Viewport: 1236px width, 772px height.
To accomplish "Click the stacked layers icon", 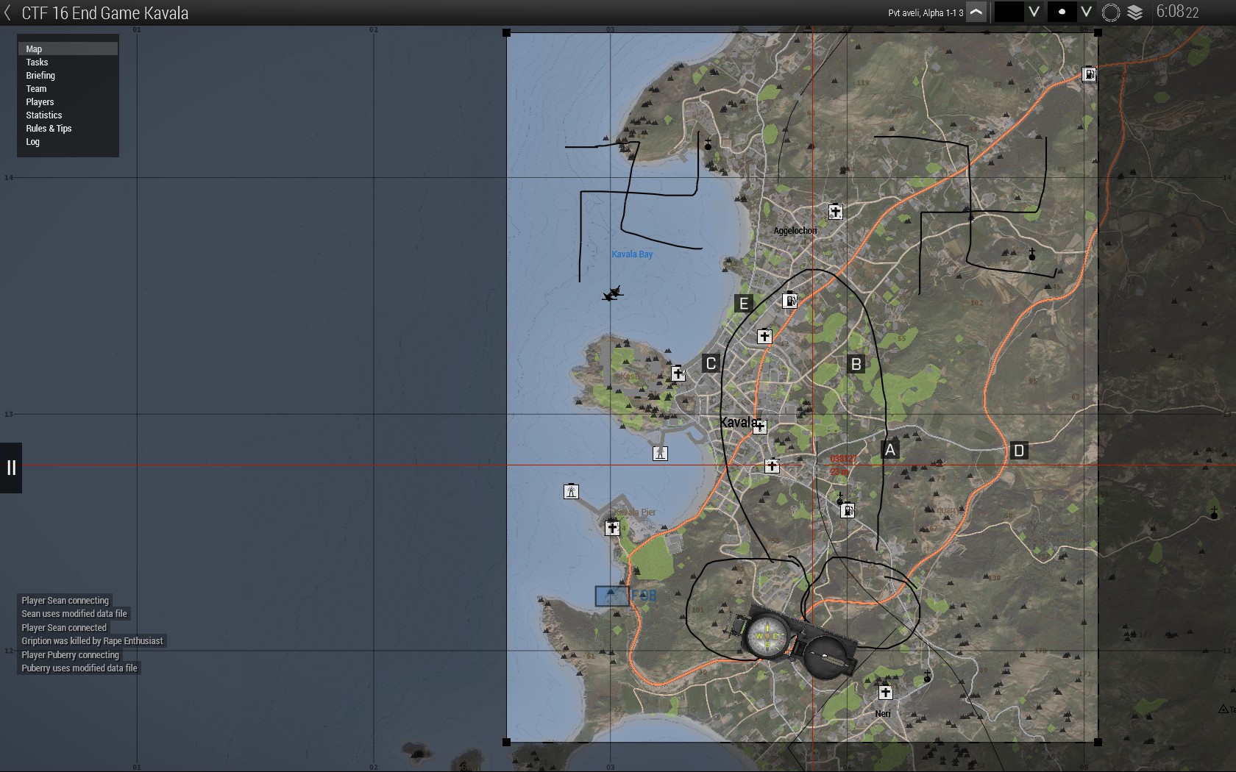I will coord(1135,12).
